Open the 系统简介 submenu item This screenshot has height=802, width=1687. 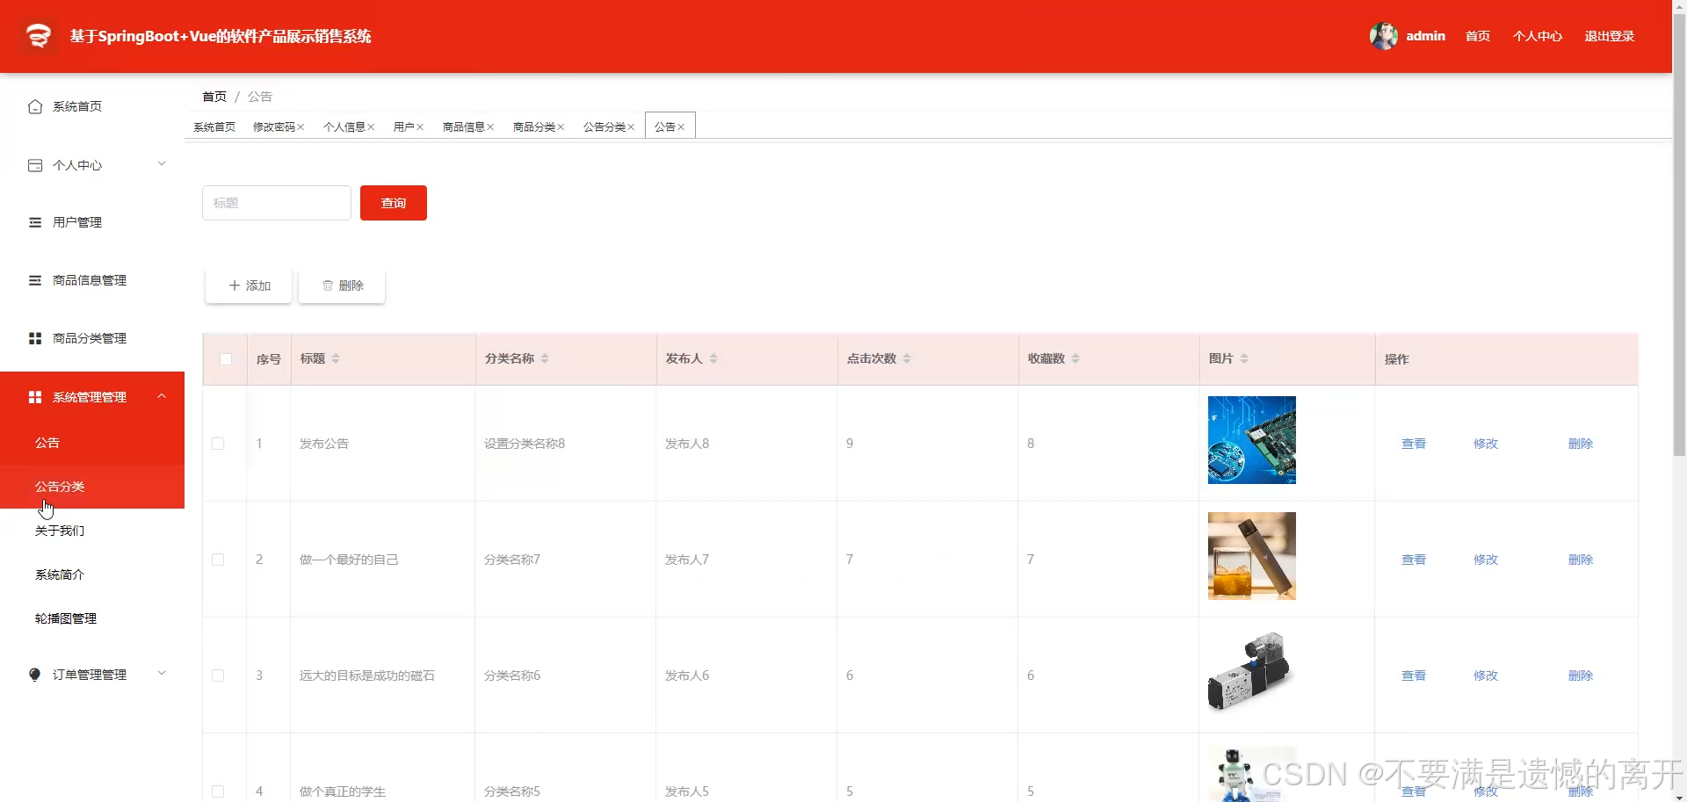[92, 574]
